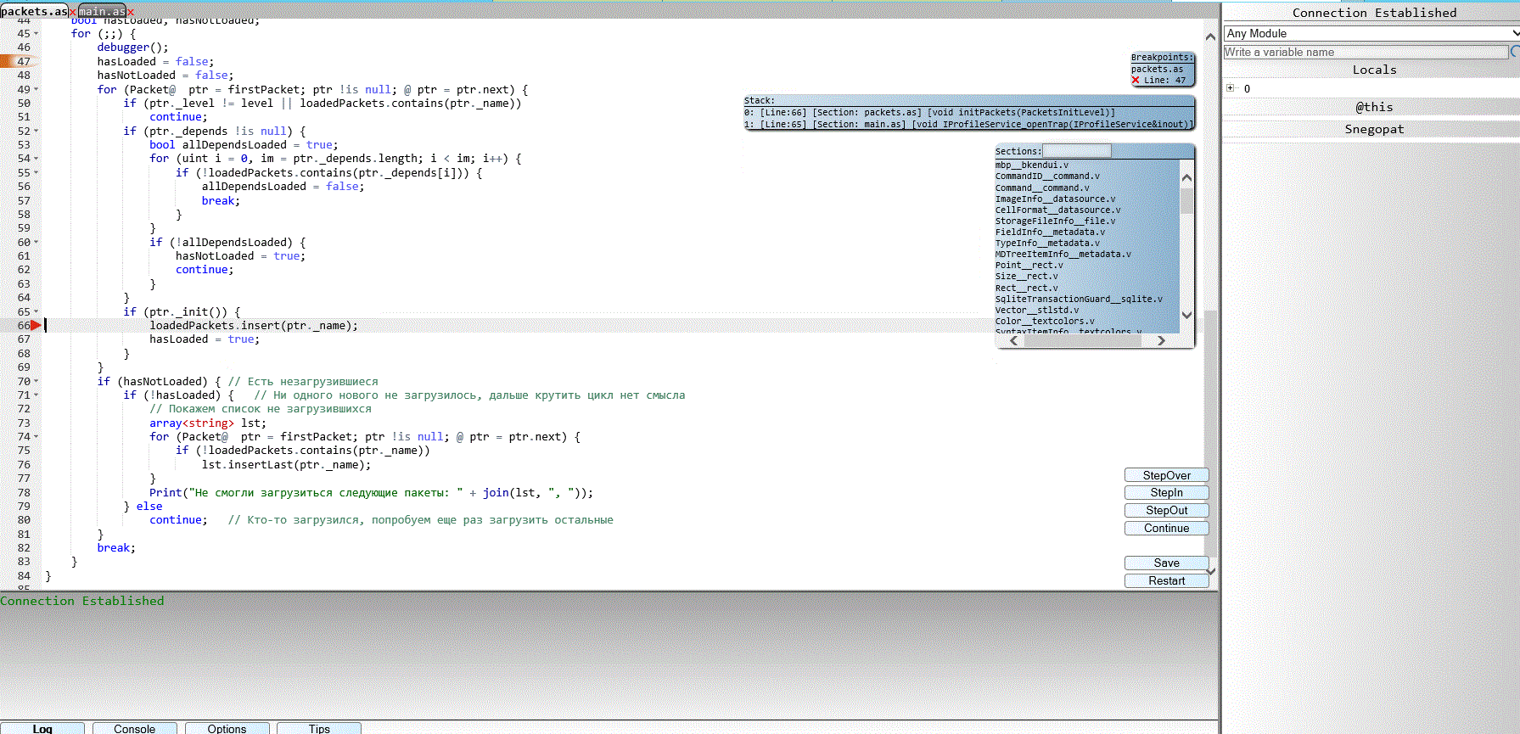Open the Any Module dropdown
The height and width of the screenshot is (734, 1520).
(1371, 33)
